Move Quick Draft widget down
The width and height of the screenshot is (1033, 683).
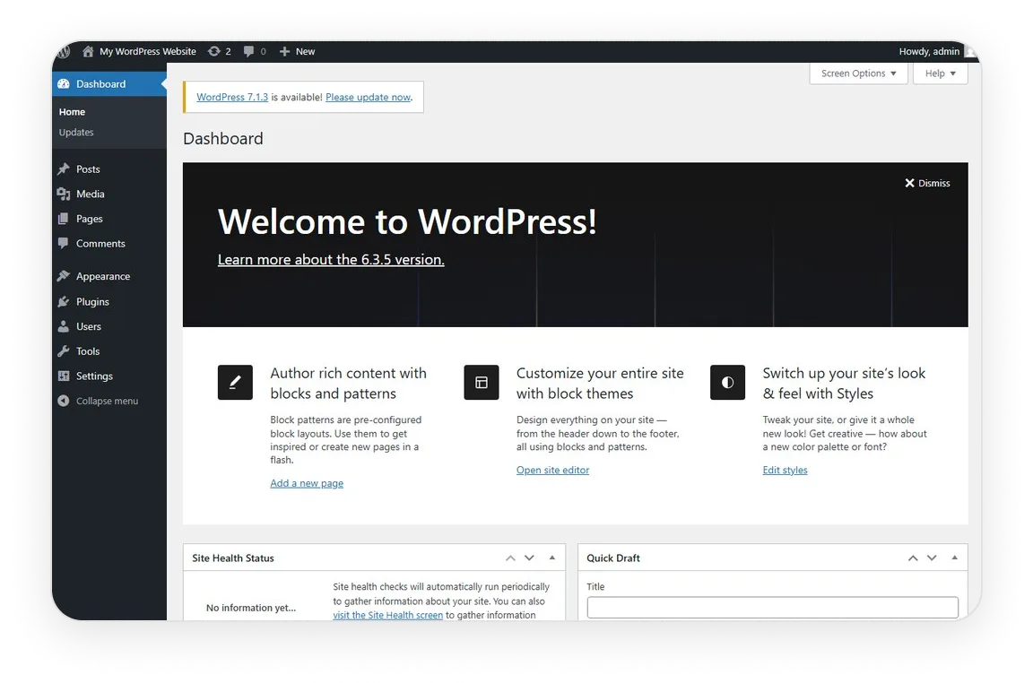pyautogui.click(x=932, y=558)
